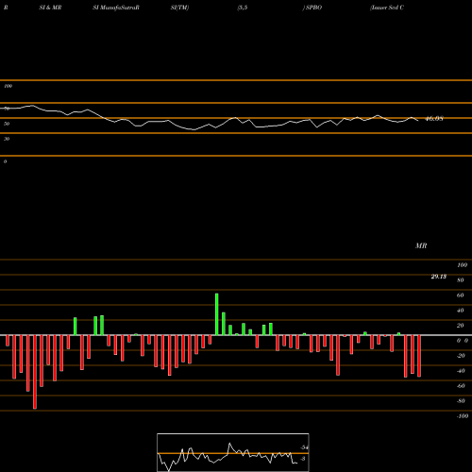Click the 'SI & MR' header label
472x472 pixels.
tap(50, 8)
